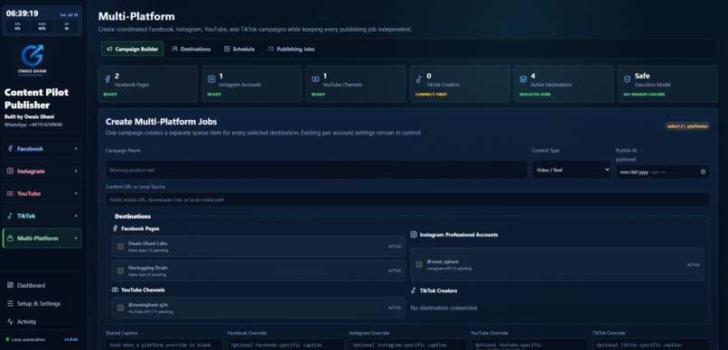The height and width of the screenshot is (350, 728).
Task: Click the shield icon on Execution Model card
Action: pyautogui.click(x=627, y=79)
